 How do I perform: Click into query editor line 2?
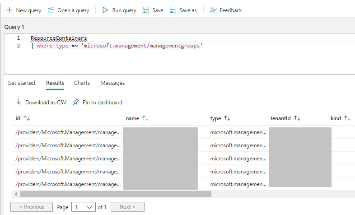[x=135, y=46]
